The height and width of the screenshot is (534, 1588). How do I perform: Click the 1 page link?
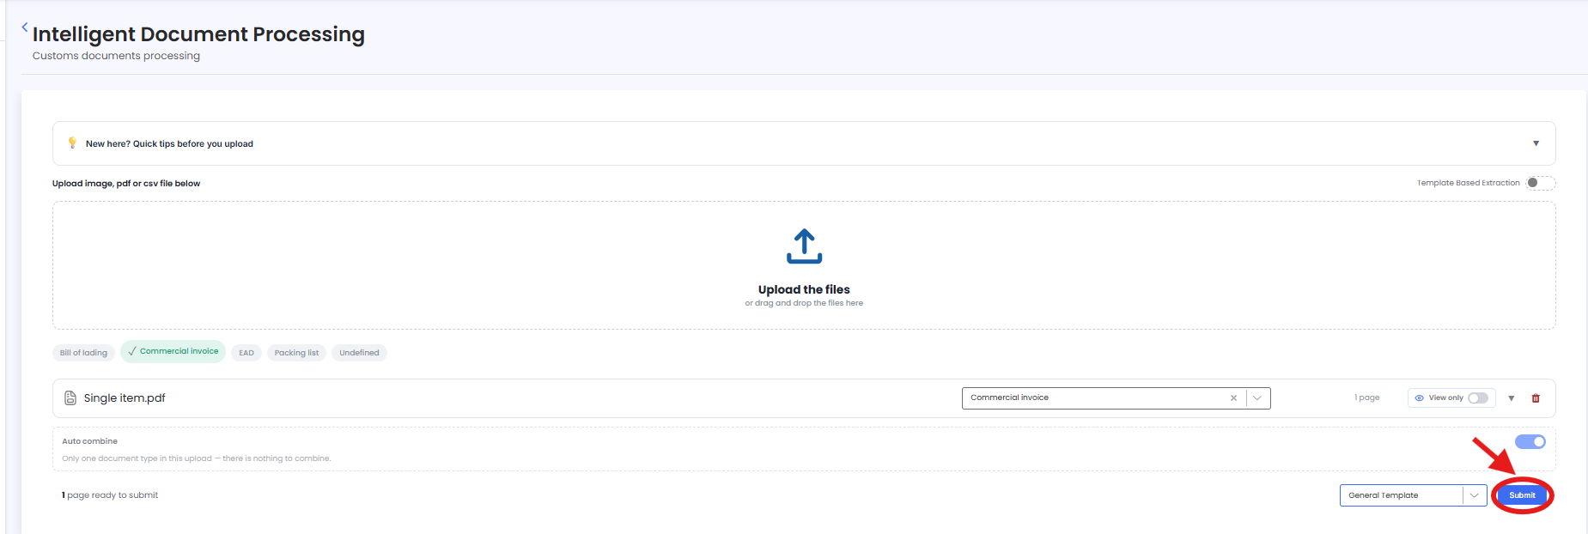pos(1367,397)
